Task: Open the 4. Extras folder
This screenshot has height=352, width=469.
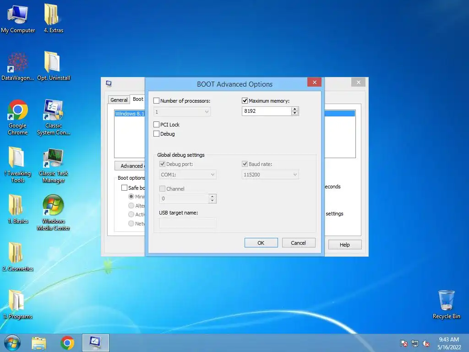Action: point(53,18)
